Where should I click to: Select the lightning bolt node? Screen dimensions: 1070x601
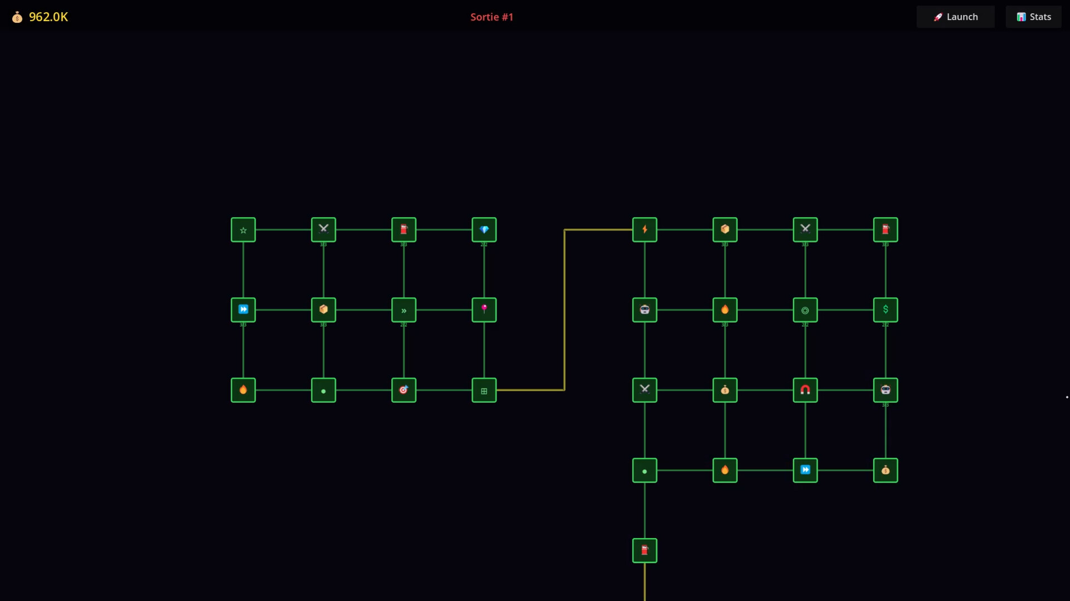[x=644, y=230]
